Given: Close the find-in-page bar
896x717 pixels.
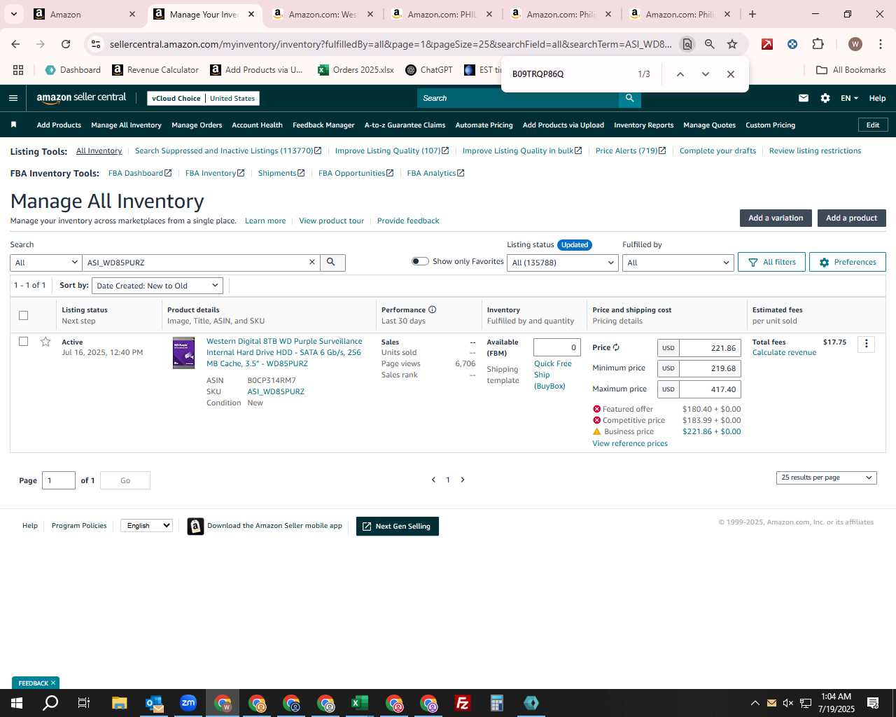Looking at the screenshot, I should [x=731, y=74].
